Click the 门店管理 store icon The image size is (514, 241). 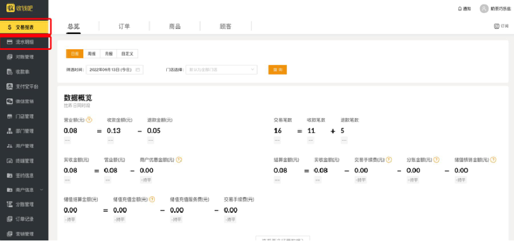coord(10,116)
